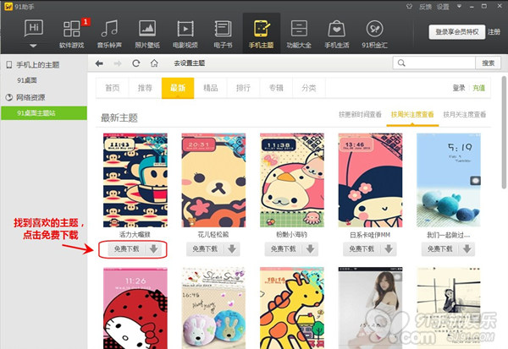Click download arrow for 粉嫩小海豹
508x349 pixels.
click(x=311, y=249)
